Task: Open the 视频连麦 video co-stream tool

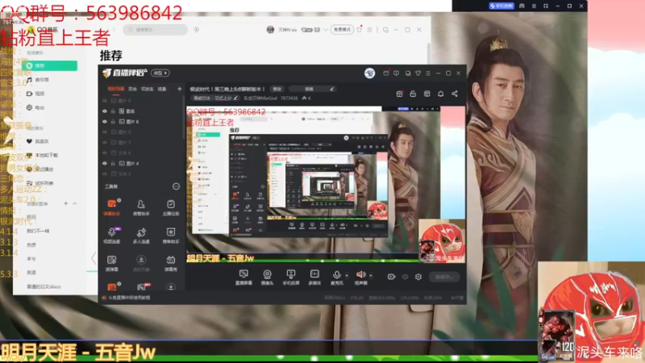Action: pos(112,236)
